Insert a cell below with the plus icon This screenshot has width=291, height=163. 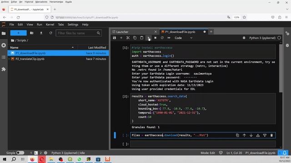click(x=121, y=38)
